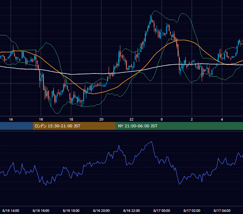Screen dimensions: 243x214
Task: Click the 8/16 16:00 label on the lower axis
Action: click(41, 210)
